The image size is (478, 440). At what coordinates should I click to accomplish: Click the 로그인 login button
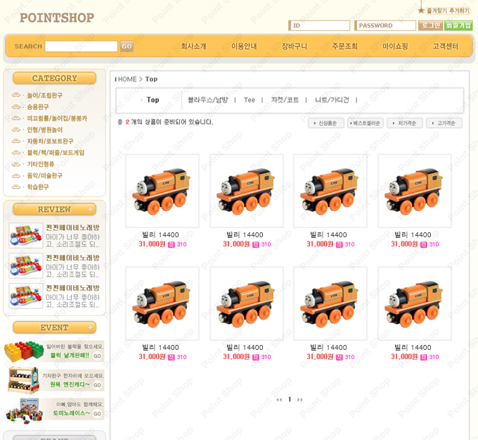(x=430, y=25)
